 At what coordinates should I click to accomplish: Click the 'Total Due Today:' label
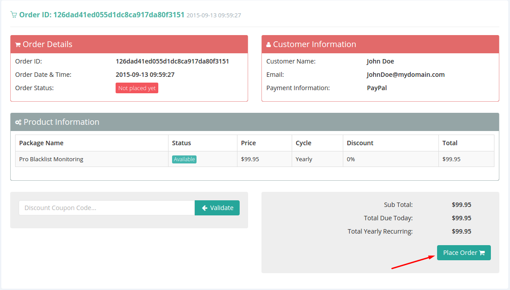coord(388,218)
